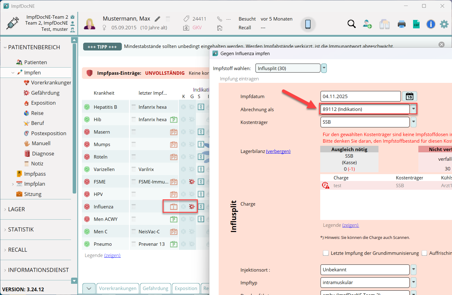Expand the LAGER section in sidebar
452x295 pixels.
click(x=17, y=209)
